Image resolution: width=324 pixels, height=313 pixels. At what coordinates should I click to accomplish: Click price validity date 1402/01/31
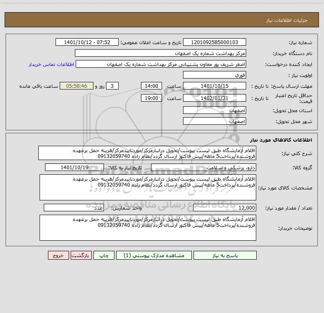pos(215,98)
